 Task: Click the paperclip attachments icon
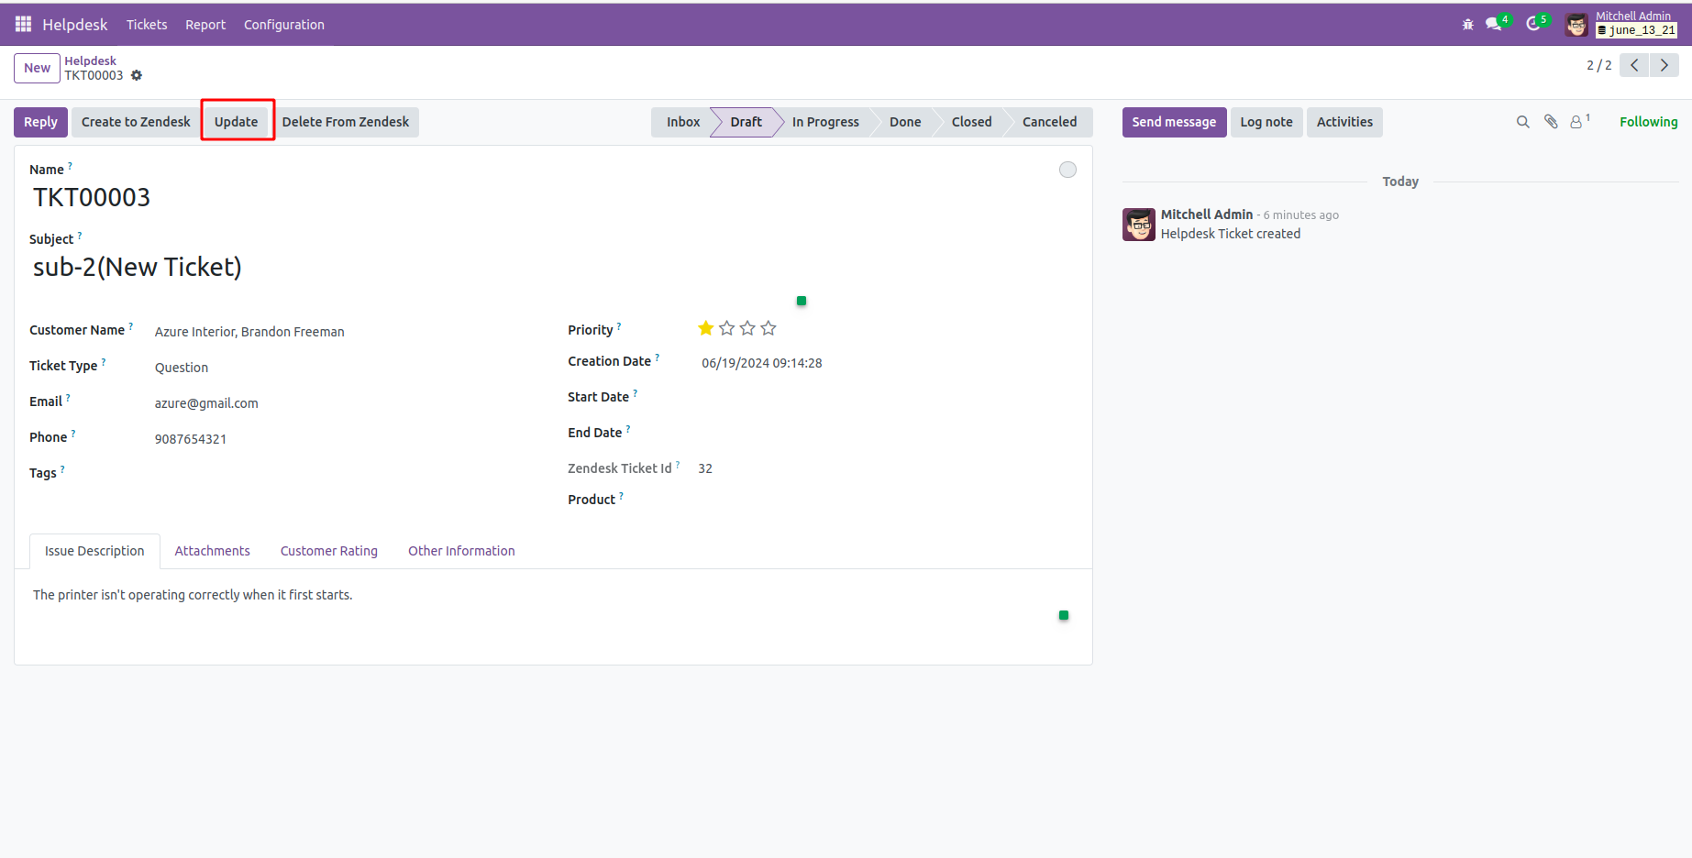coord(1551,122)
